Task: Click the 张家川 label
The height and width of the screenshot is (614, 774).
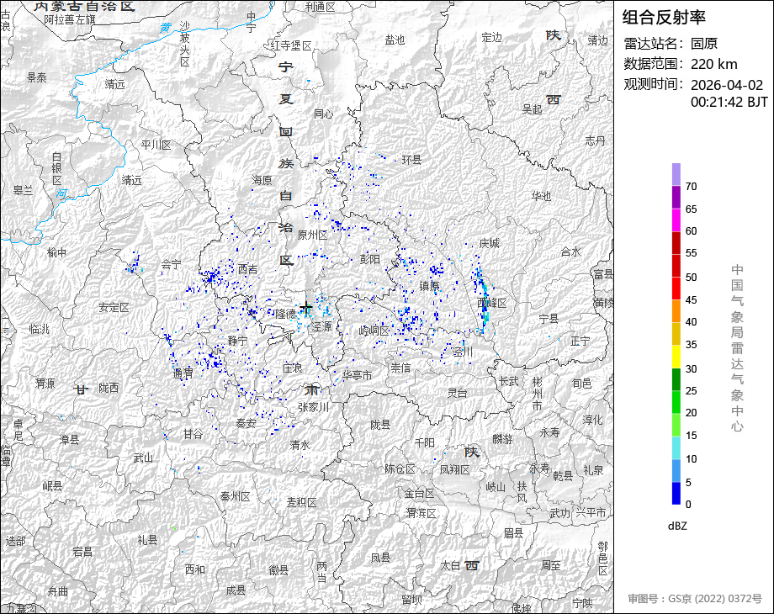Action: [313, 407]
